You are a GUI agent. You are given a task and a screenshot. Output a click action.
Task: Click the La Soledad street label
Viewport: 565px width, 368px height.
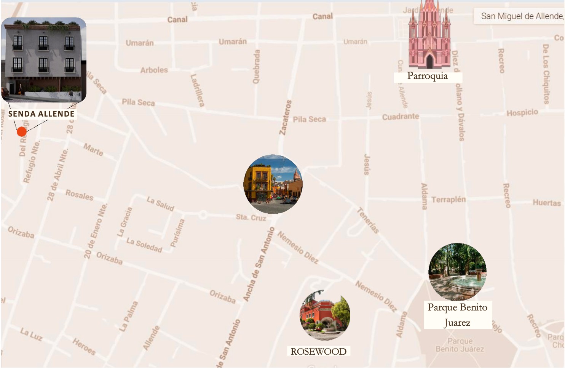pyautogui.click(x=144, y=245)
